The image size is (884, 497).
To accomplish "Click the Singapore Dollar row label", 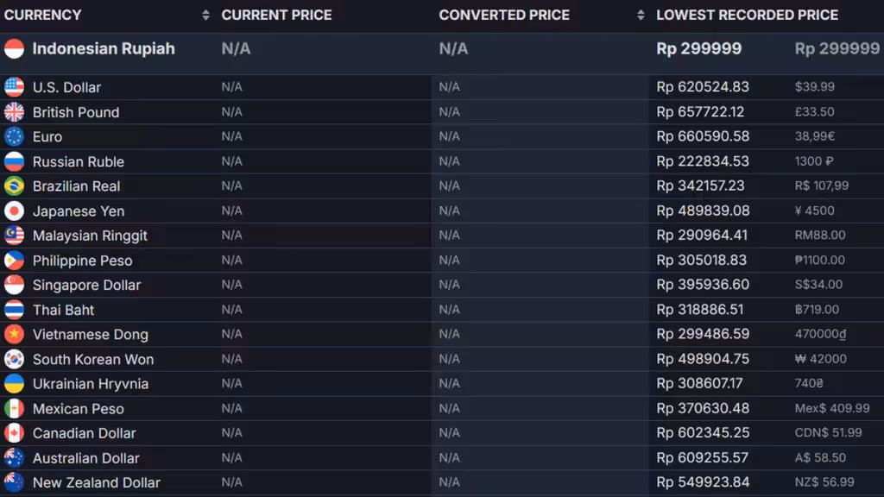I will (x=86, y=286).
